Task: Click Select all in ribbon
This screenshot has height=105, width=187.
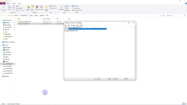Action: point(75,6)
